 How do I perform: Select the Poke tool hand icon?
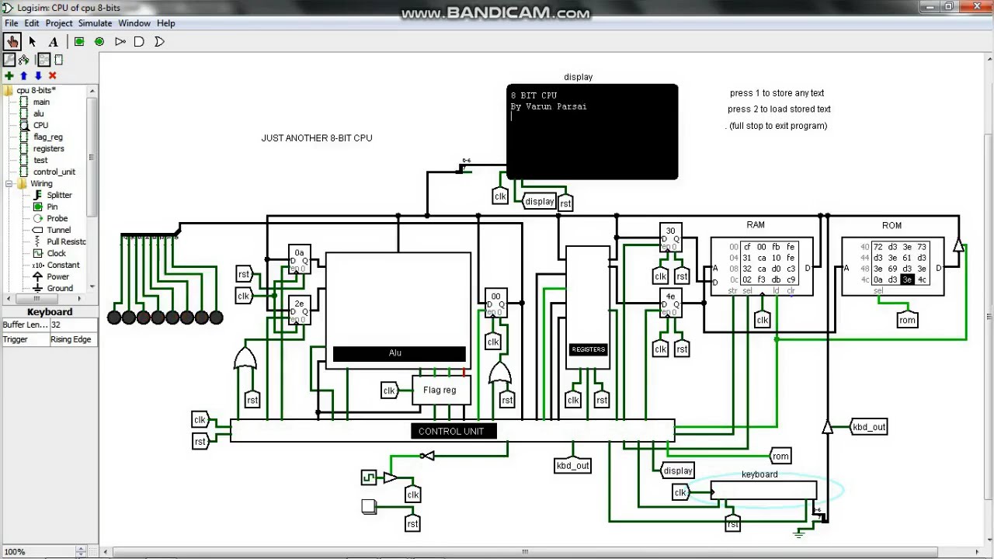[x=12, y=42]
